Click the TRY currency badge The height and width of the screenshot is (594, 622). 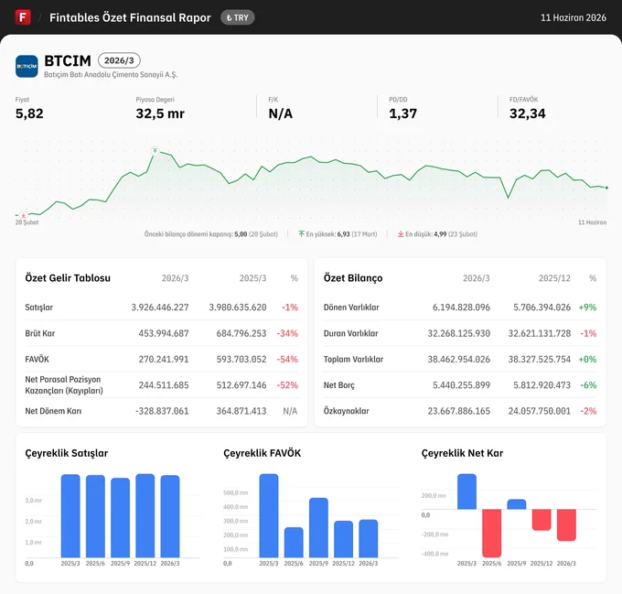(x=237, y=17)
